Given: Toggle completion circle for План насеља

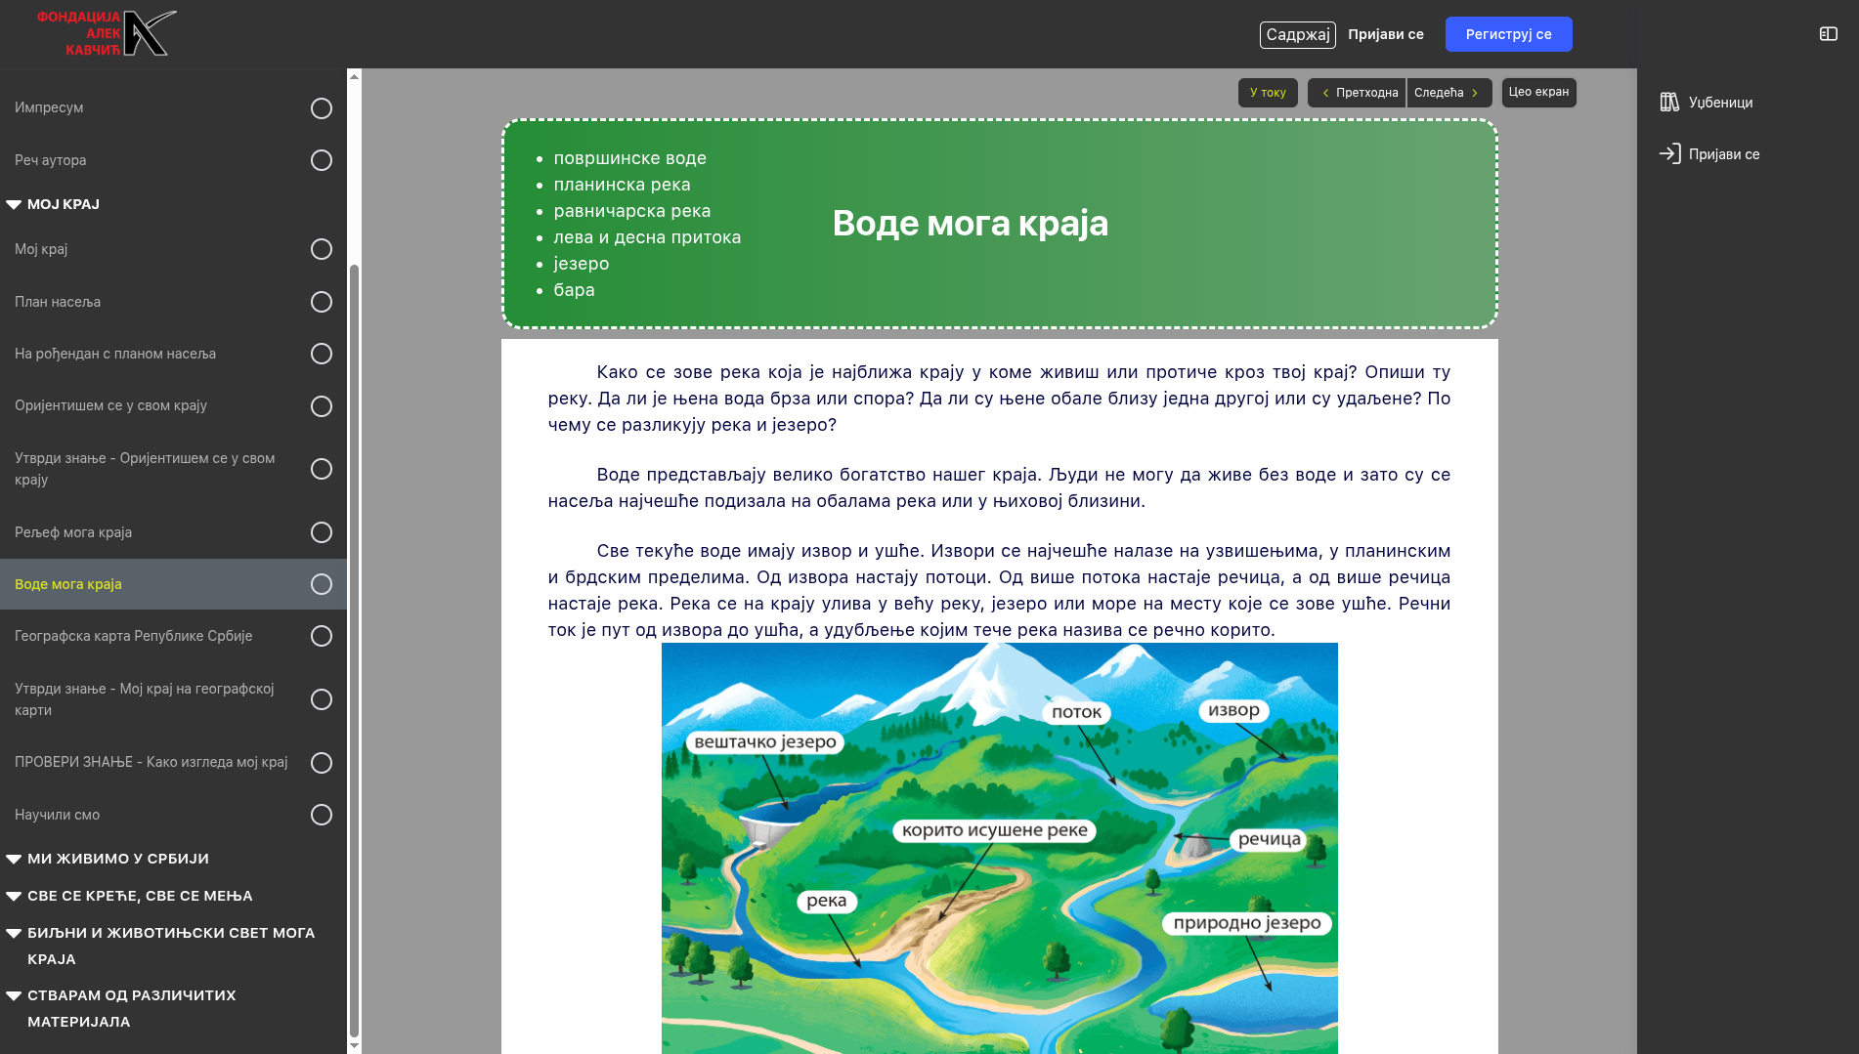Looking at the screenshot, I should tap(321, 302).
